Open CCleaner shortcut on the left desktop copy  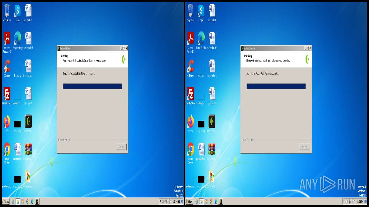(x=7, y=68)
